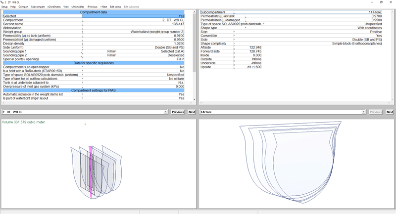Click the -Previous menu item
The image size is (396, 214).
(93, 7)
